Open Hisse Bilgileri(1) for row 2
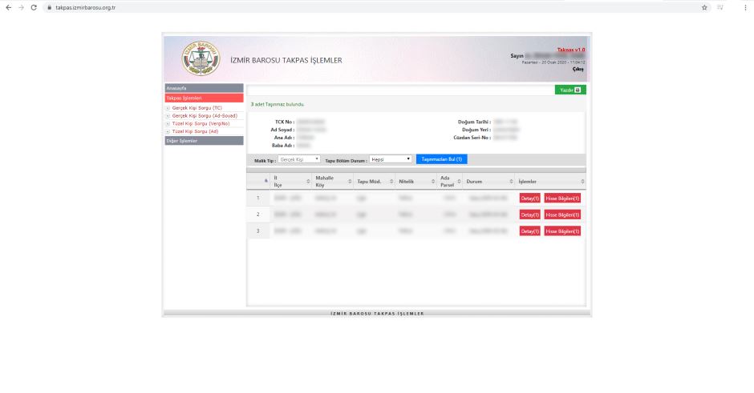The width and height of the screenshot is (754, 393). (x=562, y=215)
